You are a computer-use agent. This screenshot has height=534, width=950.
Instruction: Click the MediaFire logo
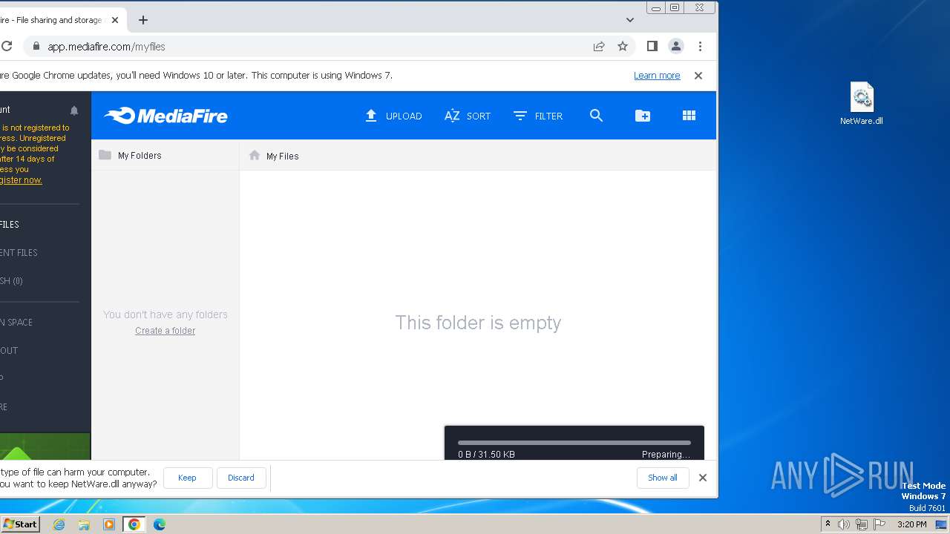coord(166,116)
